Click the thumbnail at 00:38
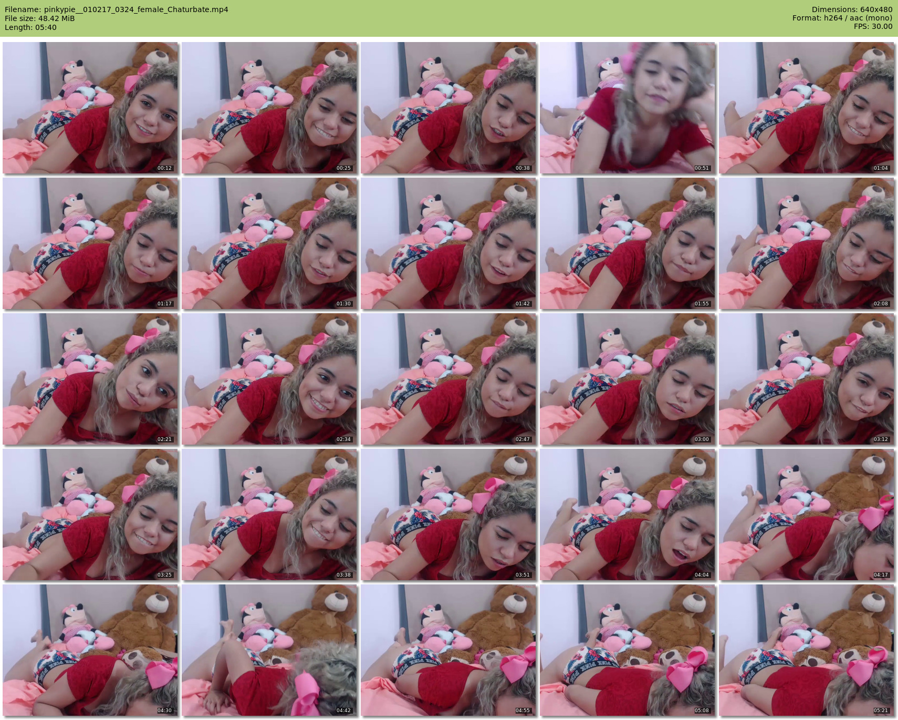 [448, 108]
